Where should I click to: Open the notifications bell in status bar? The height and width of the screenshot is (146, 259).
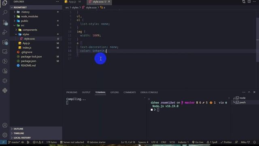(x=255, y=142)
